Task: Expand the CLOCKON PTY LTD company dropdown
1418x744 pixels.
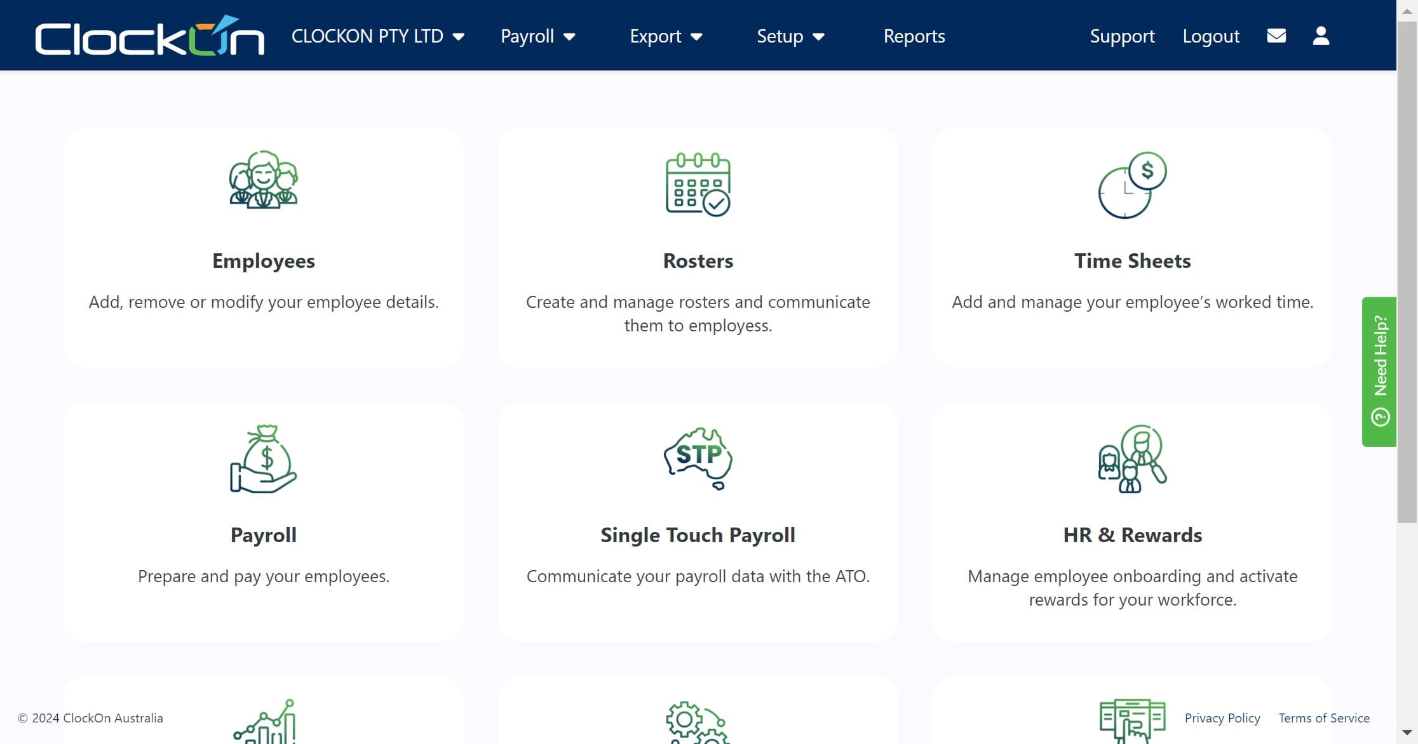Action: 378,36
